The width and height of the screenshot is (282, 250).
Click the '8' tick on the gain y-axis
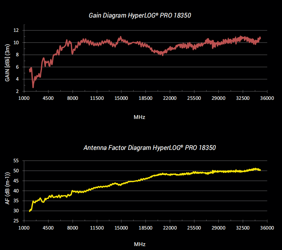(18, 55)
